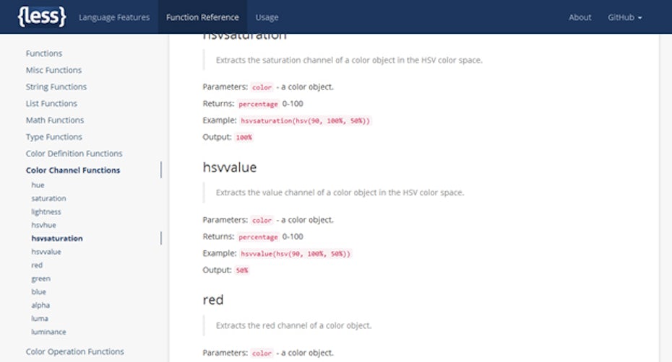Expand Color Operation Functions section
Viewport: 672px width, 362px height.
click(74, 351)
